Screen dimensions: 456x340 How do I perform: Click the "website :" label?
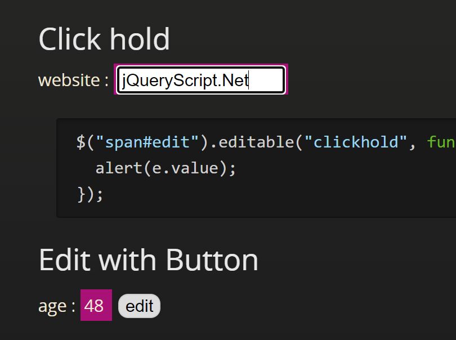(x=73, y=80)
